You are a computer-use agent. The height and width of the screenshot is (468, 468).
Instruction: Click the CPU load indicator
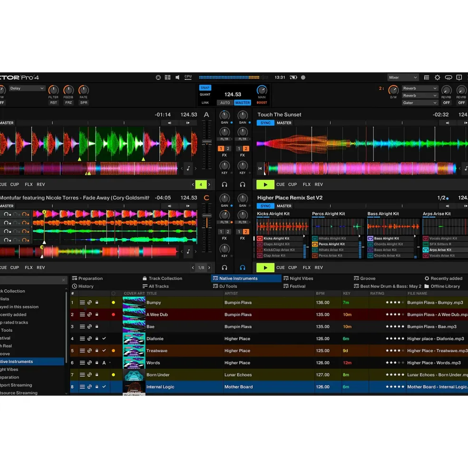tap(188, 77)
